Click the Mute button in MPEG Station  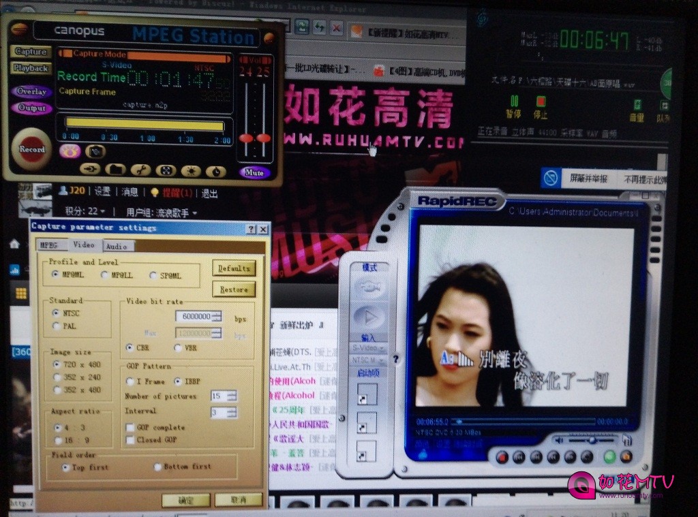(x=254, y=172)
